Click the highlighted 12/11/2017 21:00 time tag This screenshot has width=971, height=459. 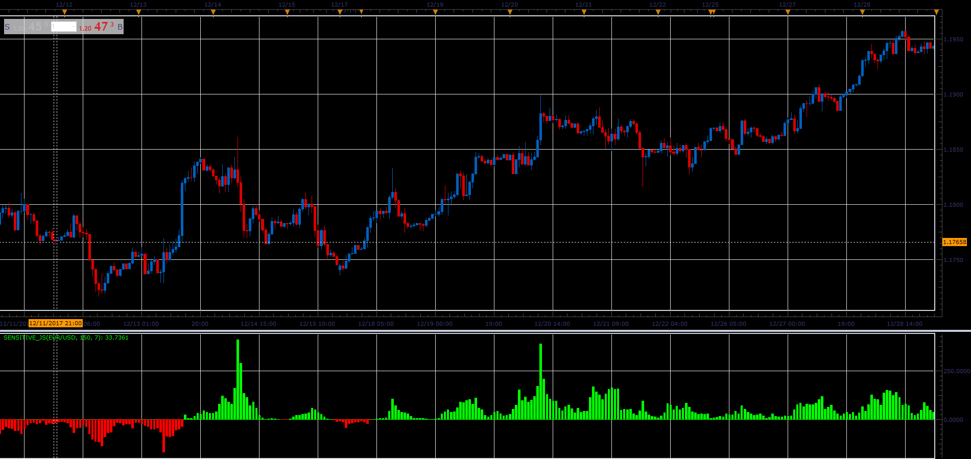click(56, 323)
